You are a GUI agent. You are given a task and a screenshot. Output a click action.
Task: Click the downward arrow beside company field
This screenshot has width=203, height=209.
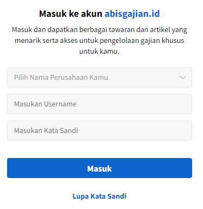(x=183, y=78)
